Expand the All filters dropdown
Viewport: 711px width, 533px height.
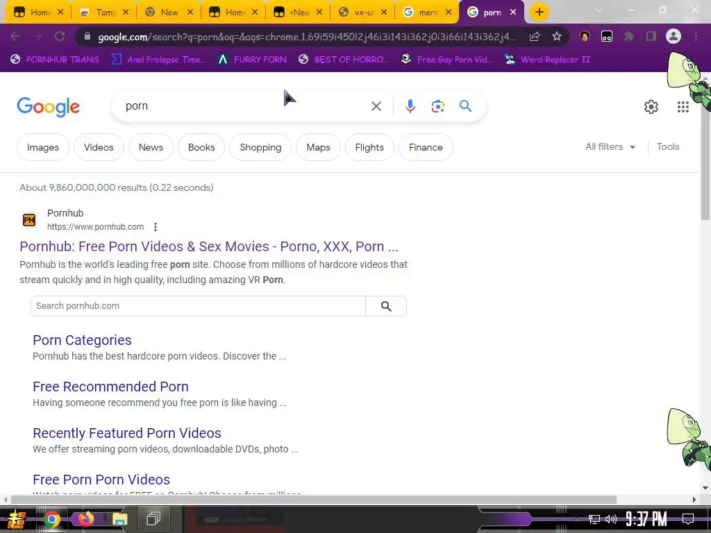pos(610,147)
